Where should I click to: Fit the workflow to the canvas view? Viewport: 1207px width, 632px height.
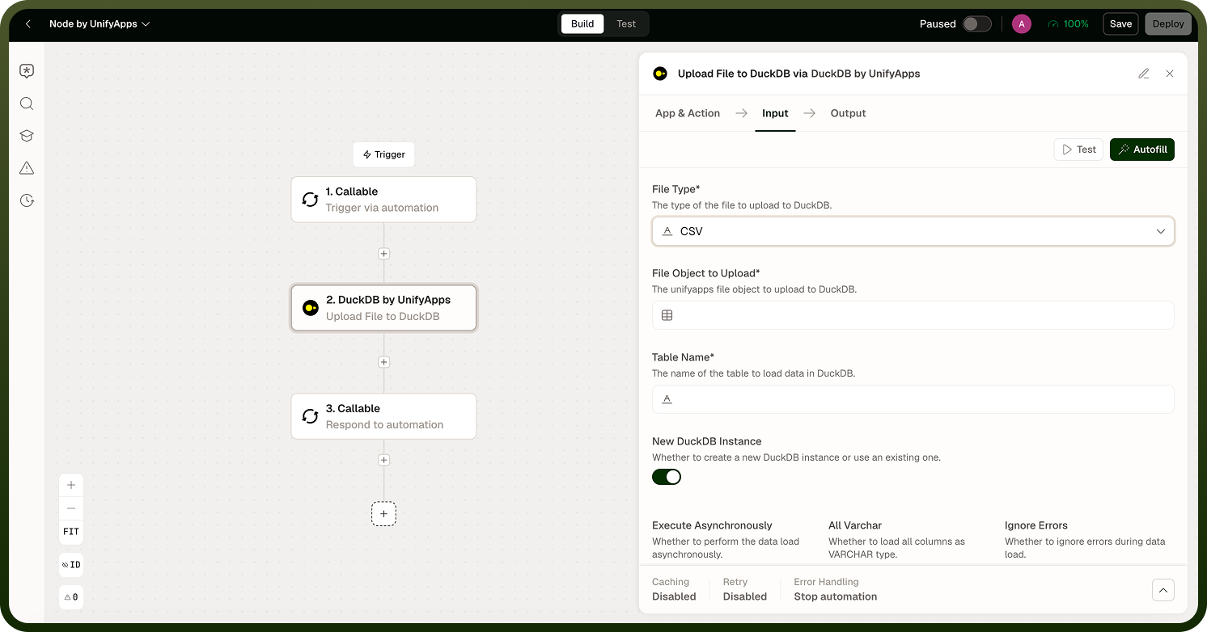(71, 532)
